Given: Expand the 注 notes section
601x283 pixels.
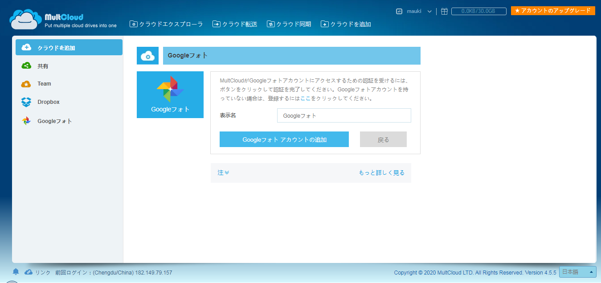Looking at the screenshot, I should tap(223, 173).
